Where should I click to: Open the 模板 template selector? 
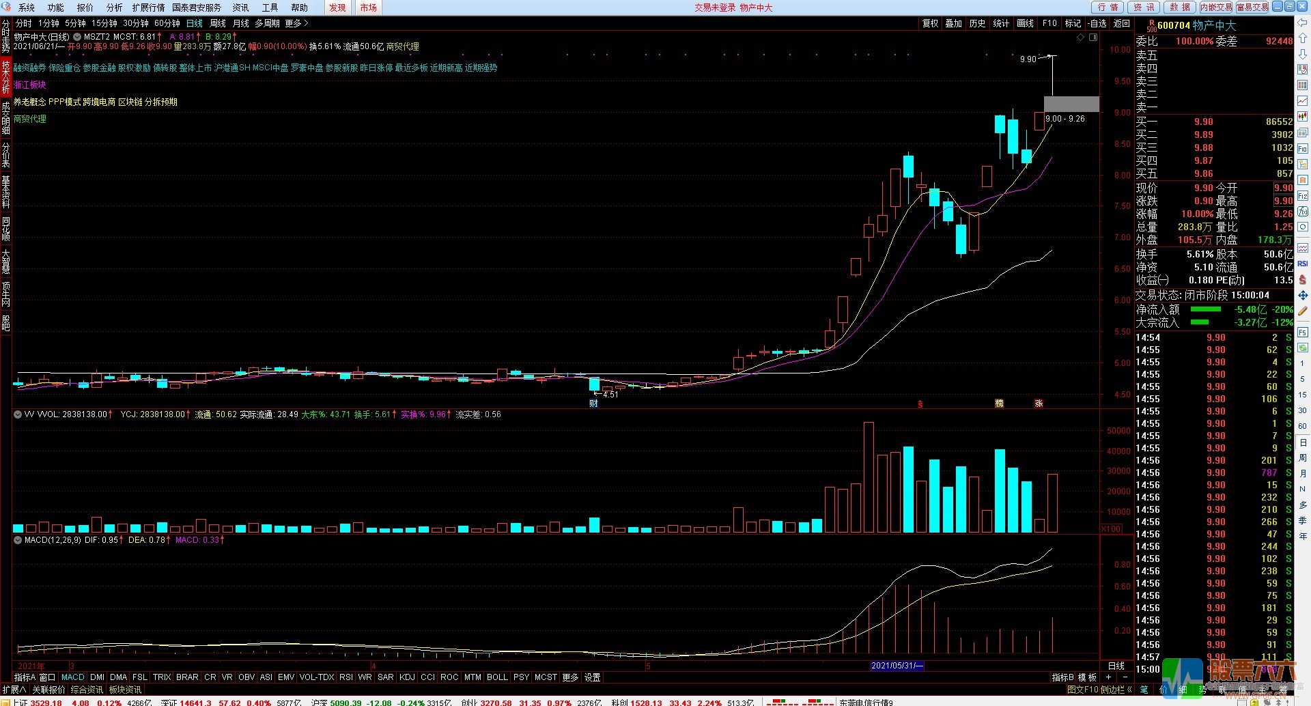pyautogui.click(x=1087, y=677)
